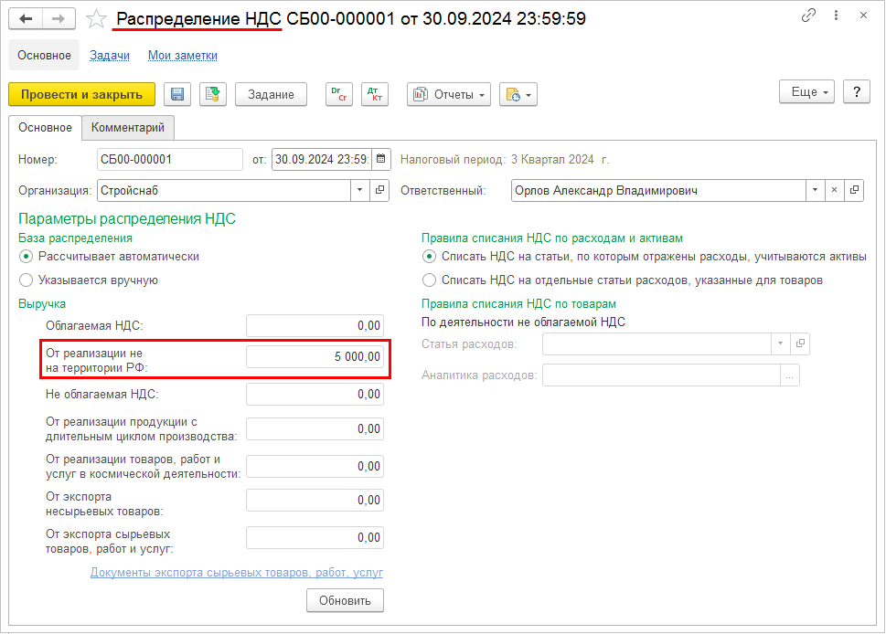Open Аналитика расходов selection ellipsis
Image resolution: width=886 pixels, height=634 pixels.
790,375
